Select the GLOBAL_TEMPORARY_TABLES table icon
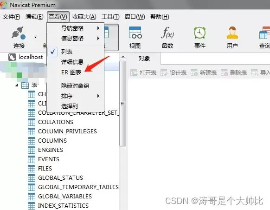This screenshot has height=210, width=270. click(32, 187)
